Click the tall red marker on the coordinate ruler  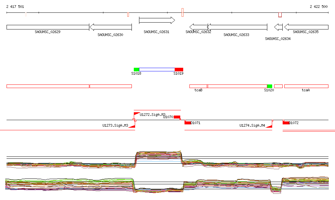[183, 12]
